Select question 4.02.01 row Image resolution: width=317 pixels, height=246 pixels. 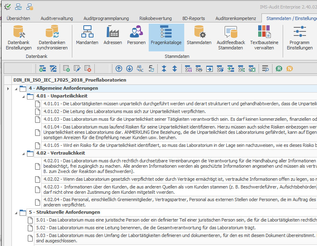(180, 166)
